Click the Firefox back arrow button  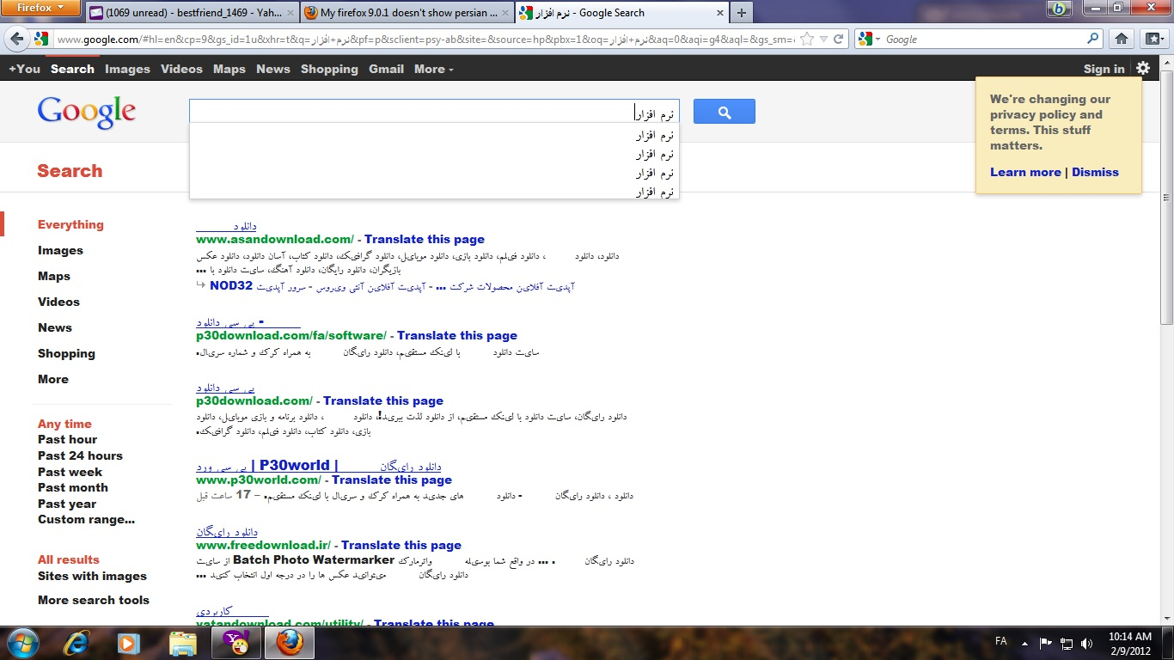[x=16, y=39]
